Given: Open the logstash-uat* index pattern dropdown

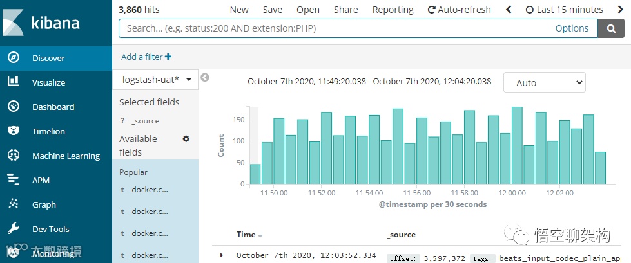Looking at the screenshot, I should click(x=155, y=80).
